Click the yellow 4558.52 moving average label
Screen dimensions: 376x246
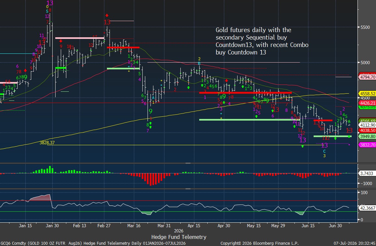(x=367, y=94)
